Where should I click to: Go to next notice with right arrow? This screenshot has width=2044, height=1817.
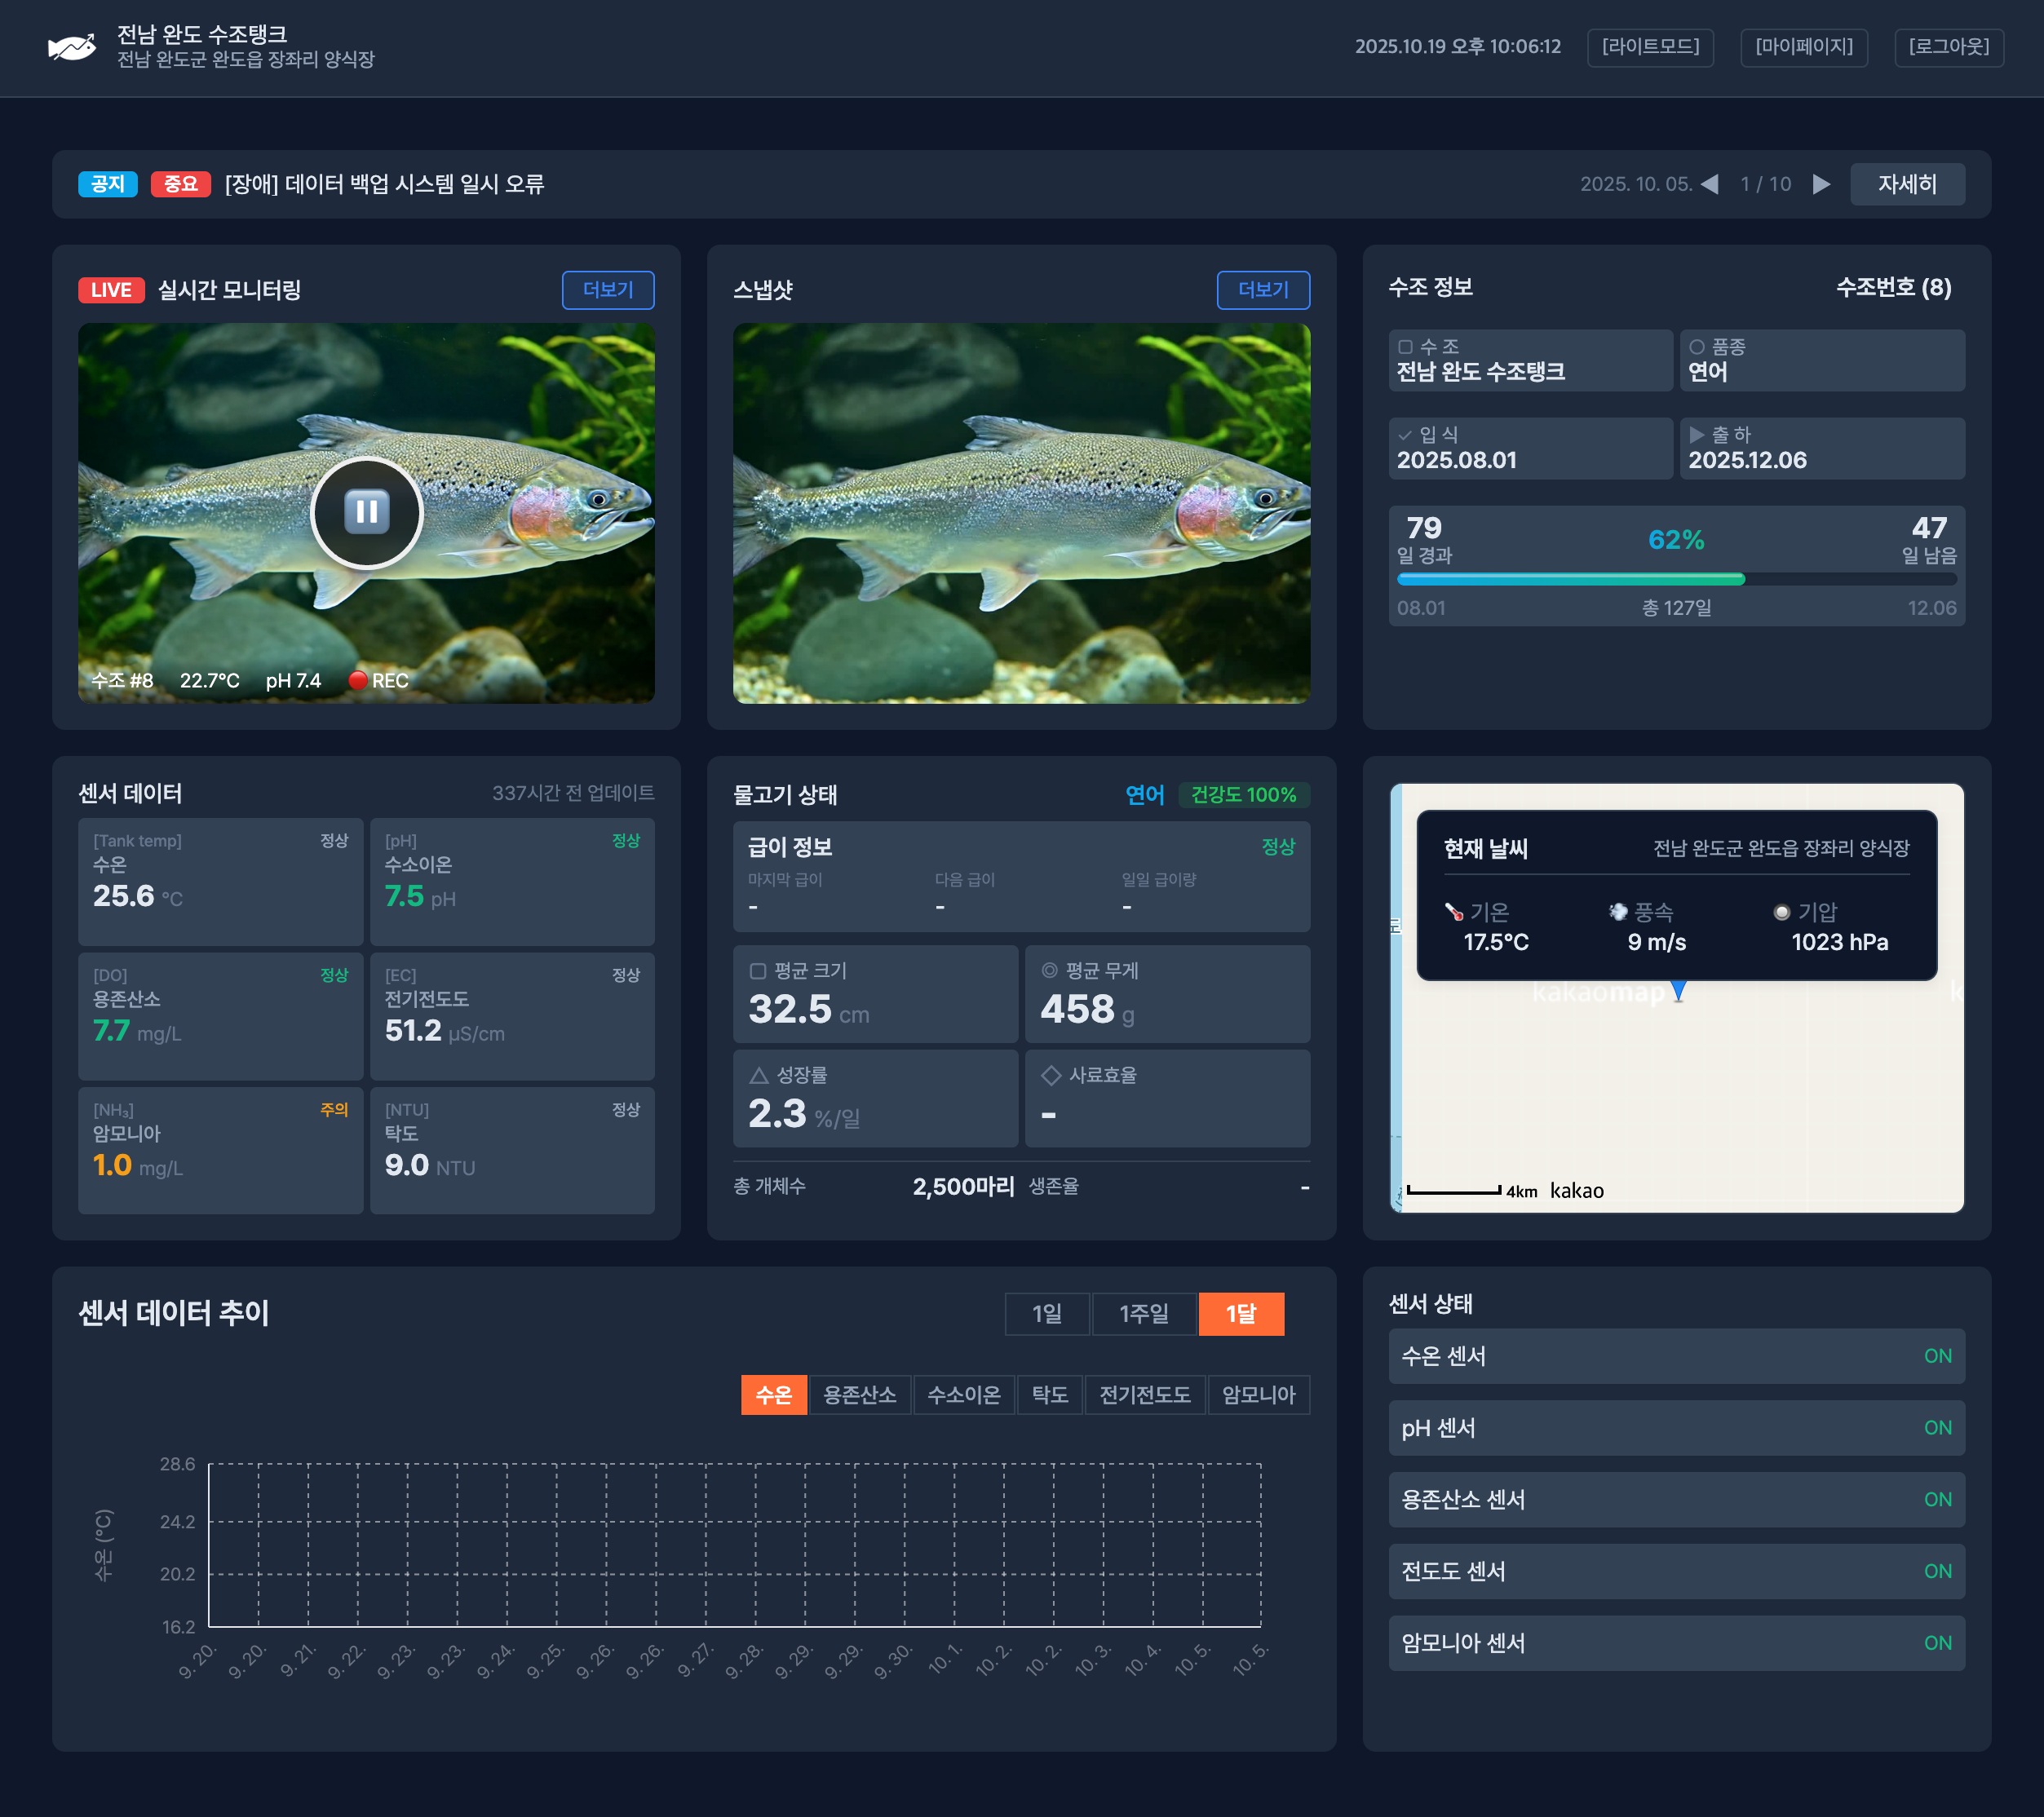click(1821, 184)
